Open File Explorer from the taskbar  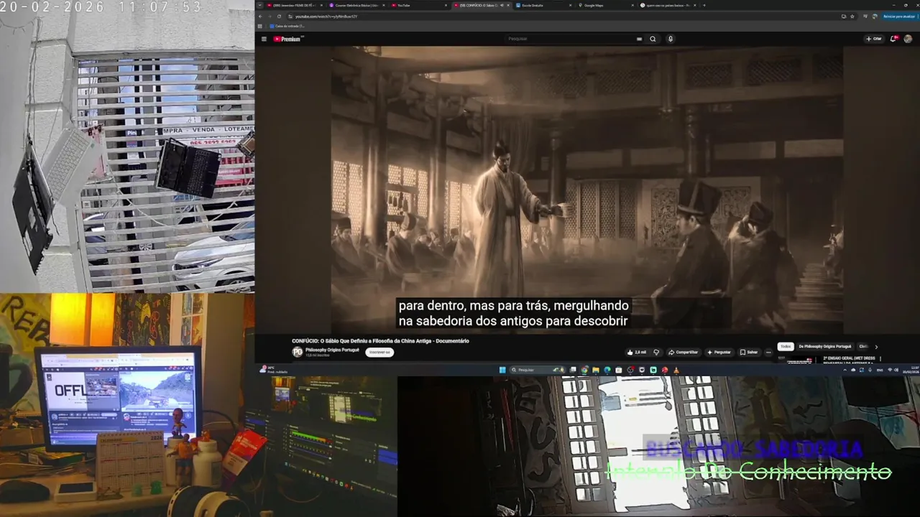pyautogui.click(x=596, y=370)
